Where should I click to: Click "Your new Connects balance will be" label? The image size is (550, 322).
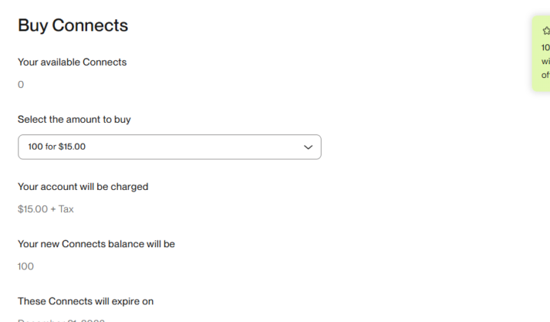coord(96,244)
